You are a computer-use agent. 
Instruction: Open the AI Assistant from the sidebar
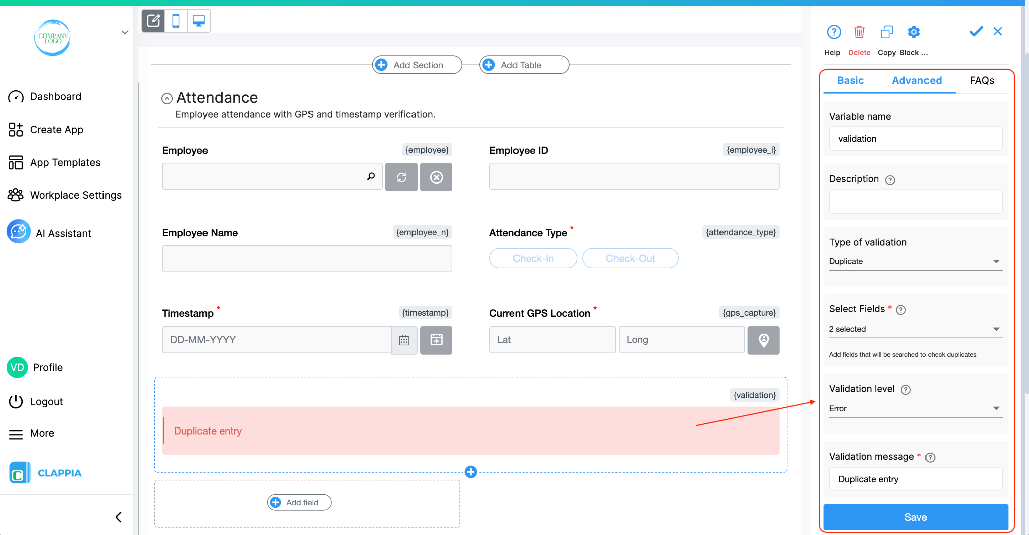click(63, 233)
